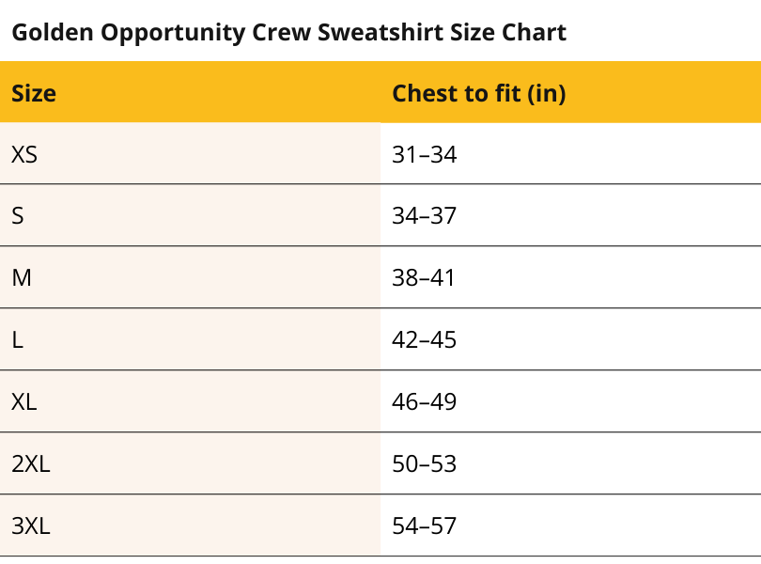The width and height of the screenshot is (761, 564).
Task: Select the 2XL size cell
Action: point(31,464)
